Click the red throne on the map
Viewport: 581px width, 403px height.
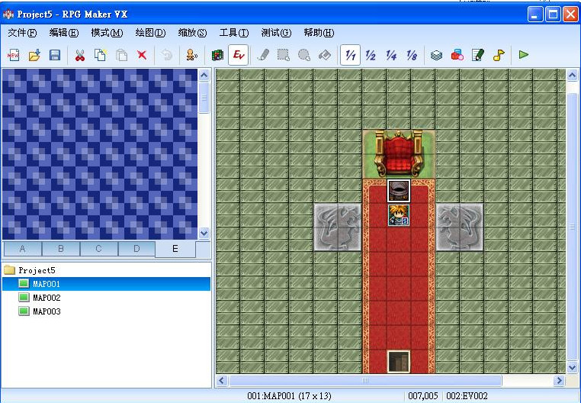[x=399, y=154]
